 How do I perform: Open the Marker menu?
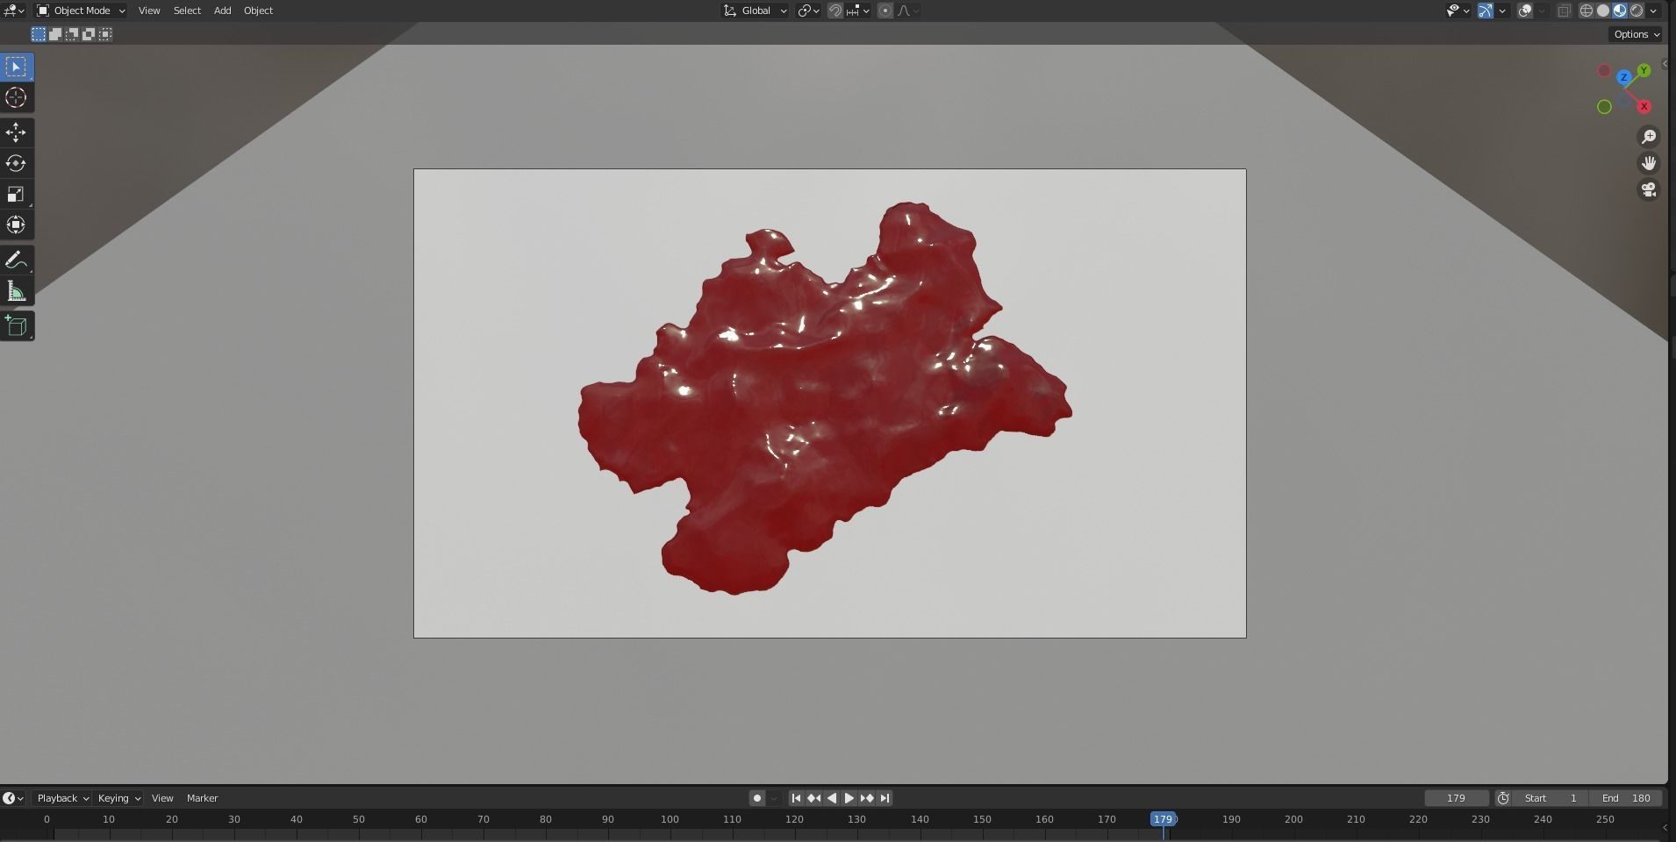pyautogui.click(x=202, y=798)
